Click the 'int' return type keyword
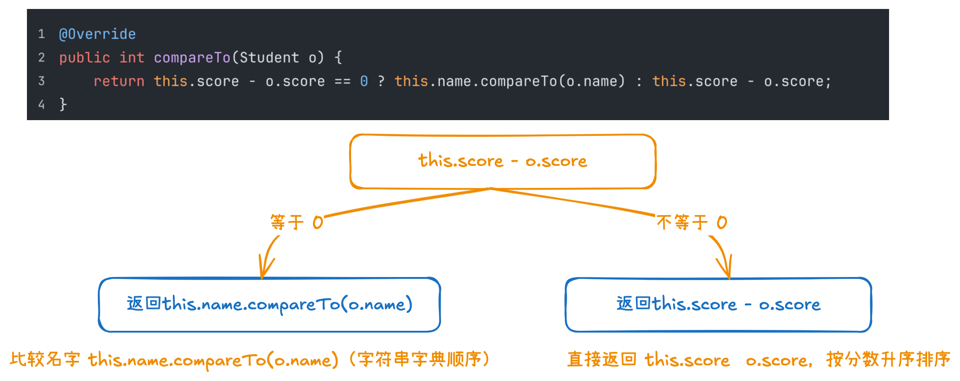The image size is (960, 381). click(x=132, y=58)
